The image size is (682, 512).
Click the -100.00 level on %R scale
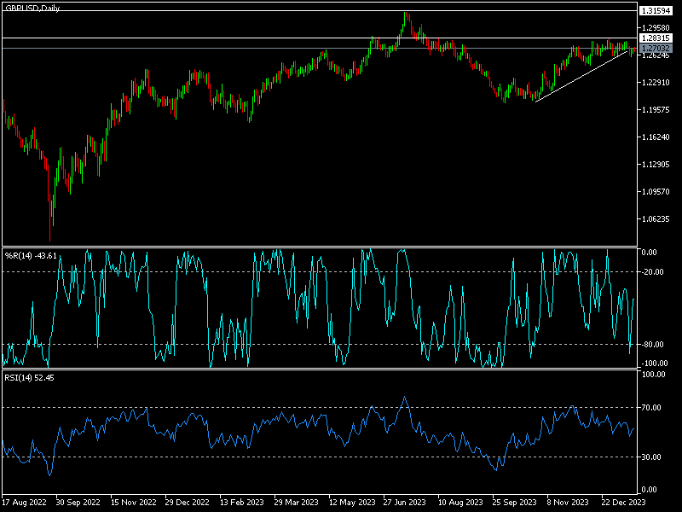point(654,364)
